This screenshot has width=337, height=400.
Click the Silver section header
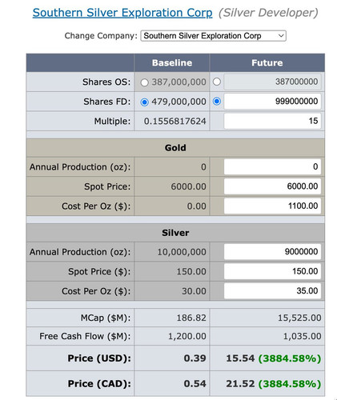coord(175,233)
